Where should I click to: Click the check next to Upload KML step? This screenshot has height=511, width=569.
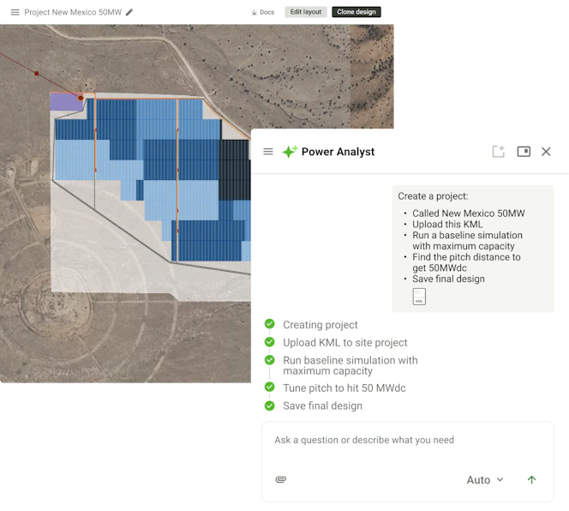pyautogui.click(x=270, y=342)
